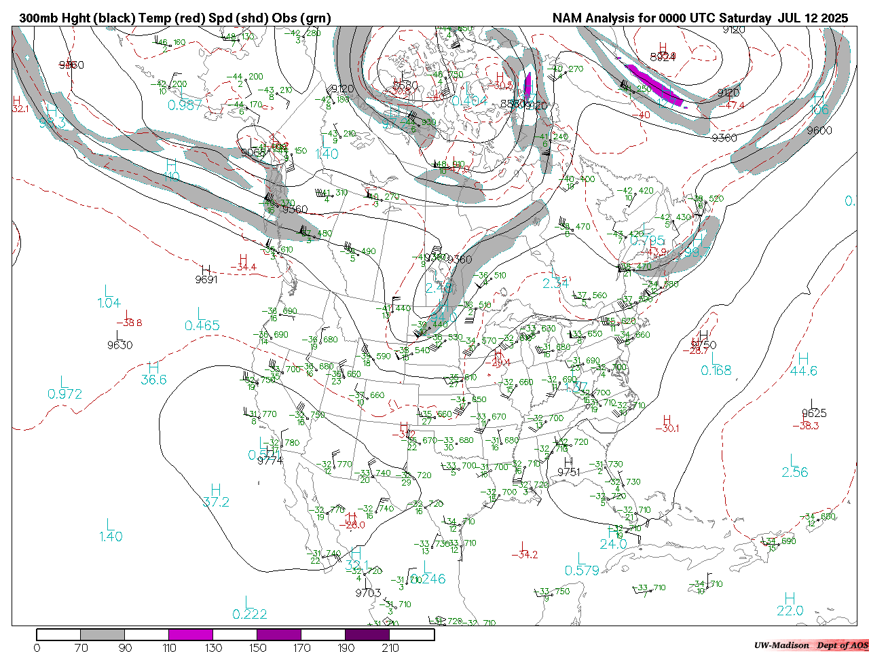This screenshot has height=652, width=869.
Task: Pick the dark purple 190-210 legend swatch
Action: tap(367, 635)
